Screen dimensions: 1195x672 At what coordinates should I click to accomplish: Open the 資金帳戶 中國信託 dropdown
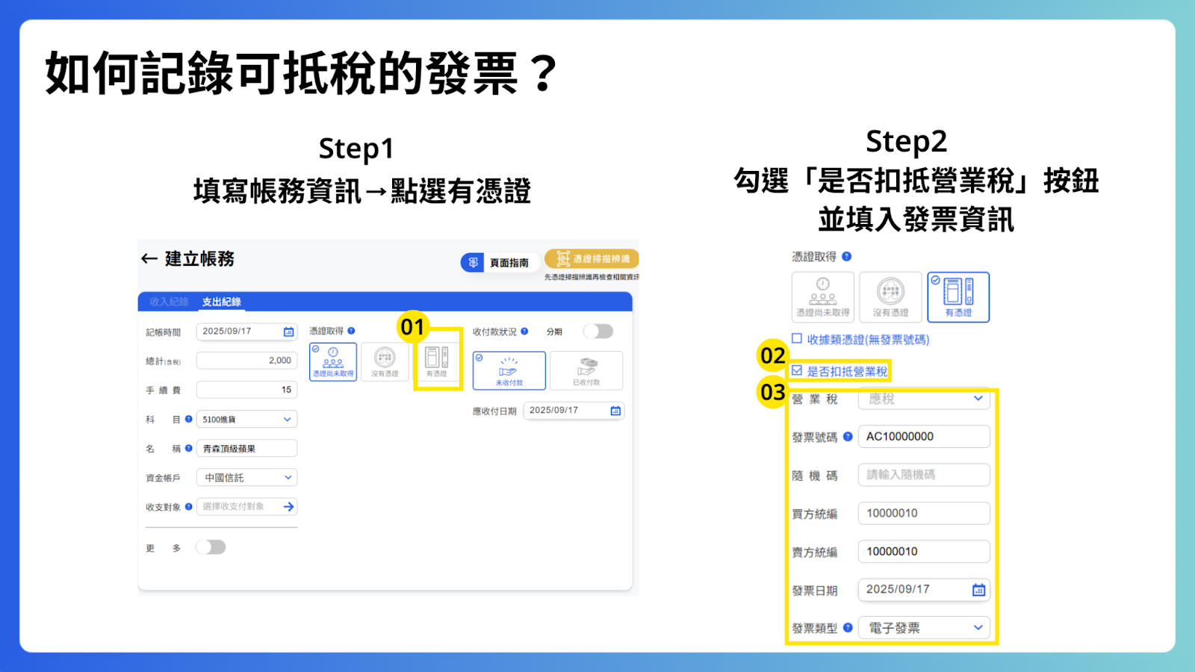pyautogui.click(x=246, y=477)
